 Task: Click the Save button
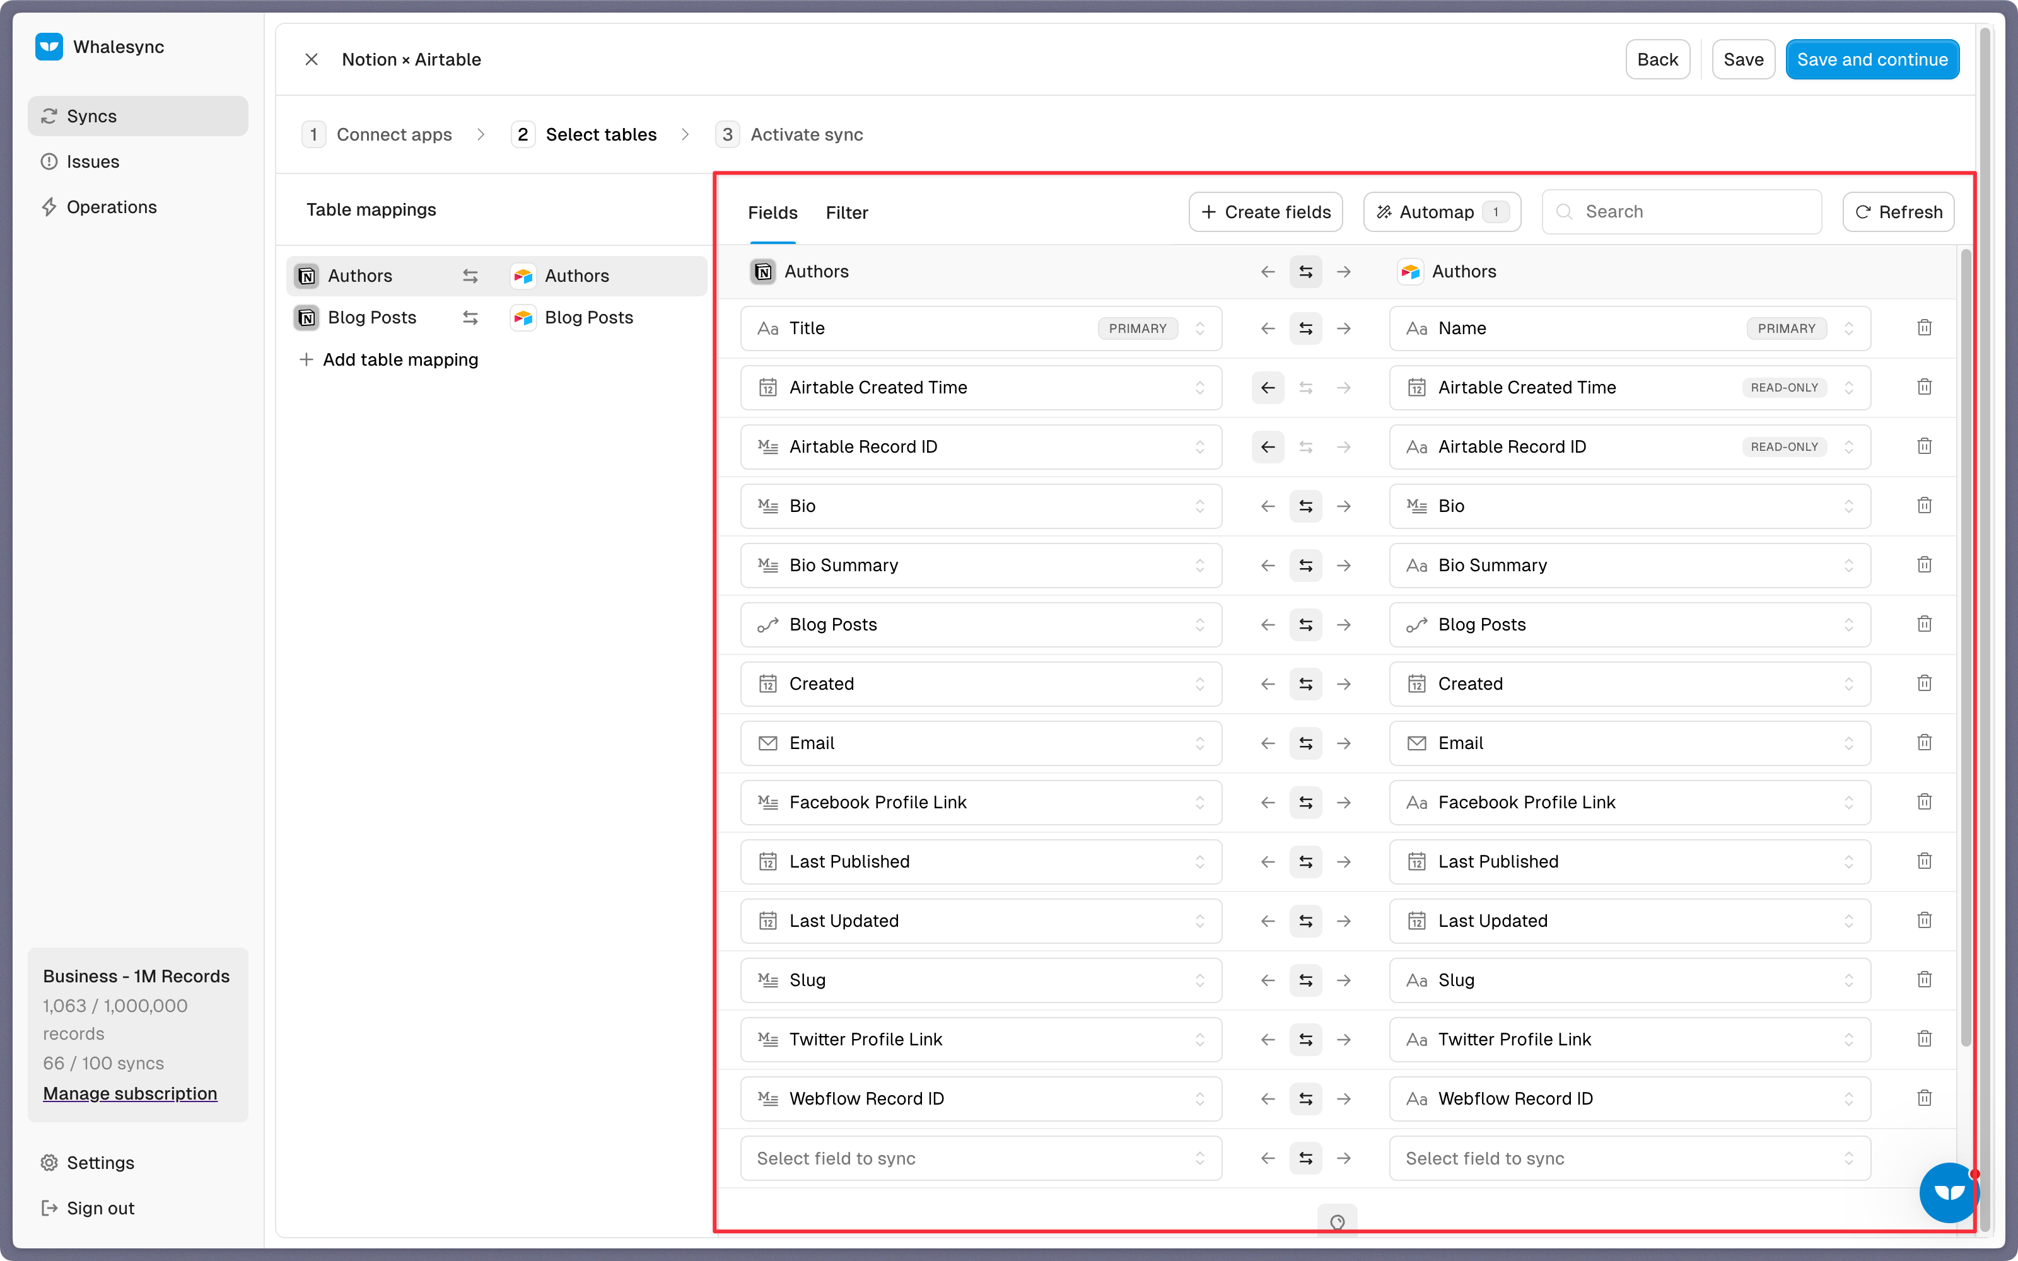tap(1743, 59)
